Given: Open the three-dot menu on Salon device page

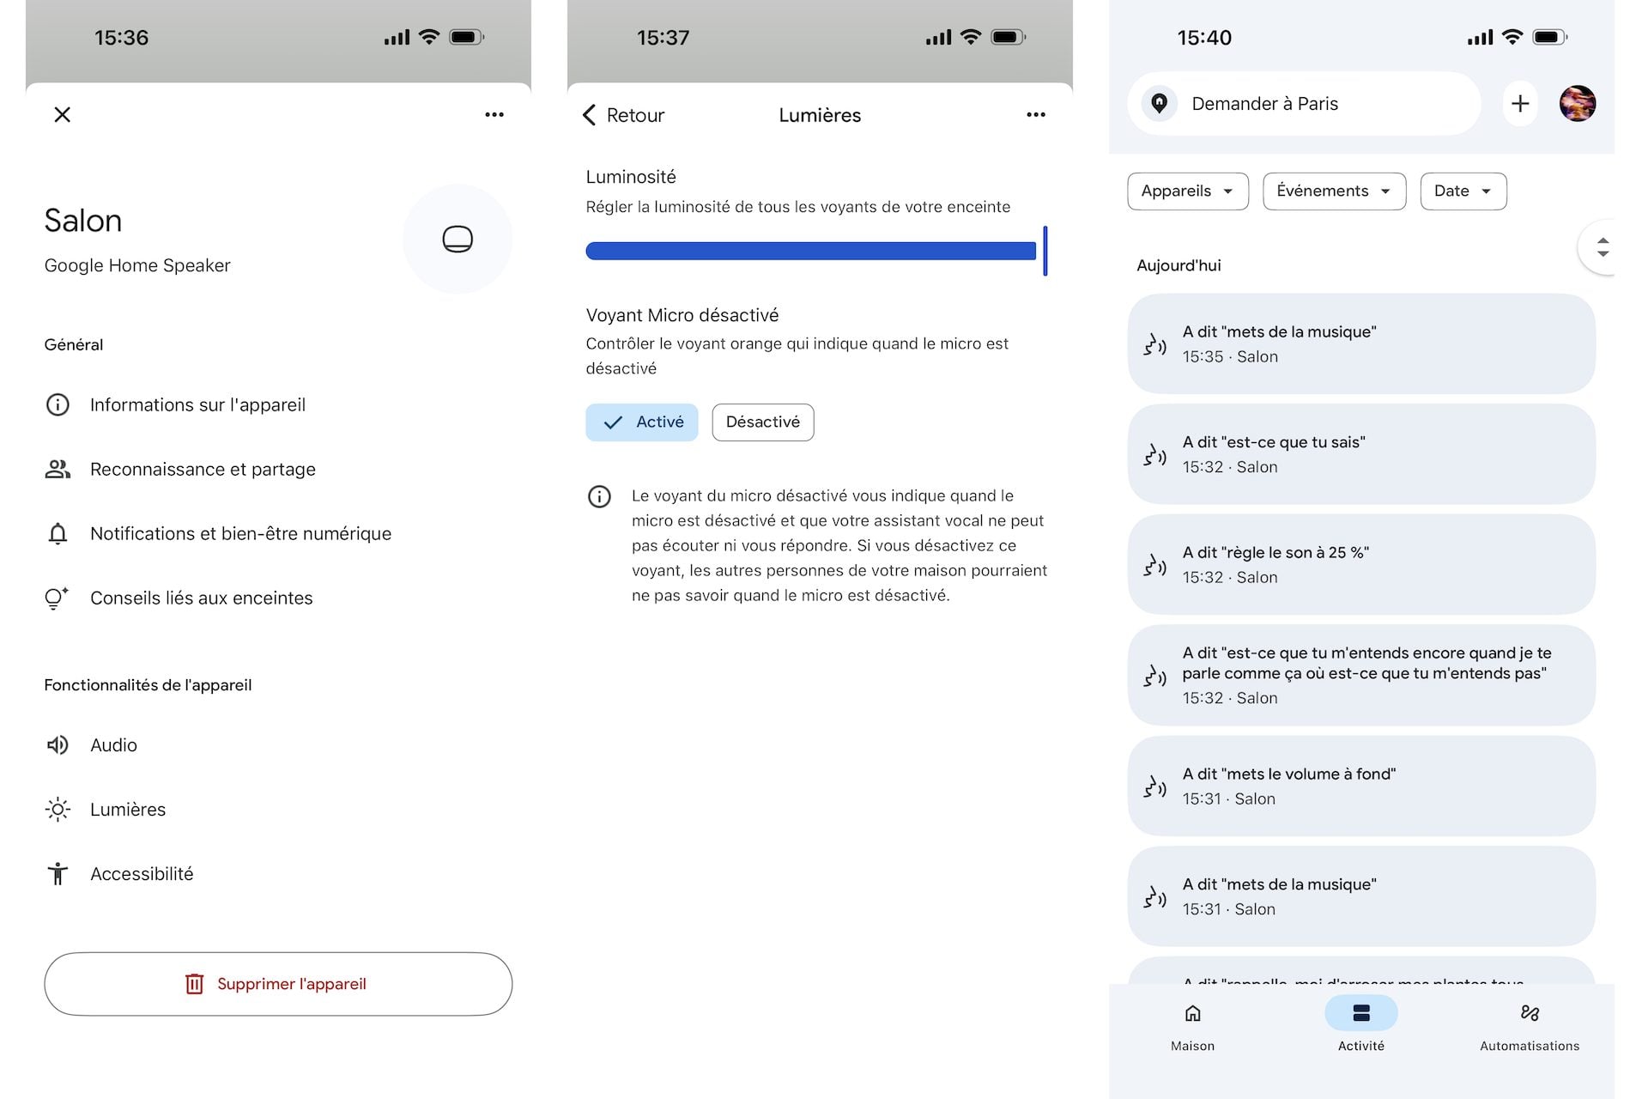Looking at the screenshot, I should tap(494, 114).
